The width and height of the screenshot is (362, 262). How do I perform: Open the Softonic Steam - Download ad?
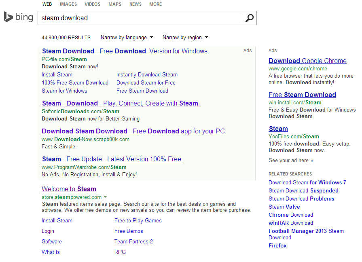point(121,103)
